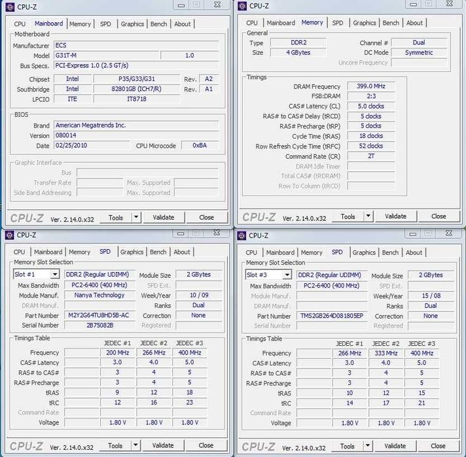
Task: Open About tab in Memory window
Action: click(x=414, y=23)
